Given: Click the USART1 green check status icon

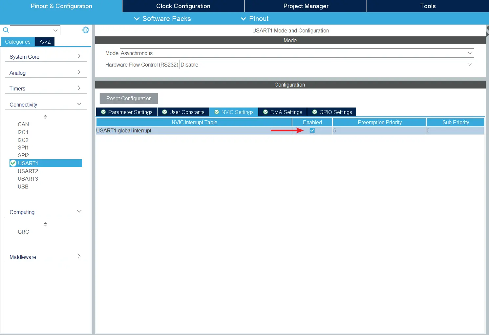Looking at the screenshot, I should [x=13, y=163].
